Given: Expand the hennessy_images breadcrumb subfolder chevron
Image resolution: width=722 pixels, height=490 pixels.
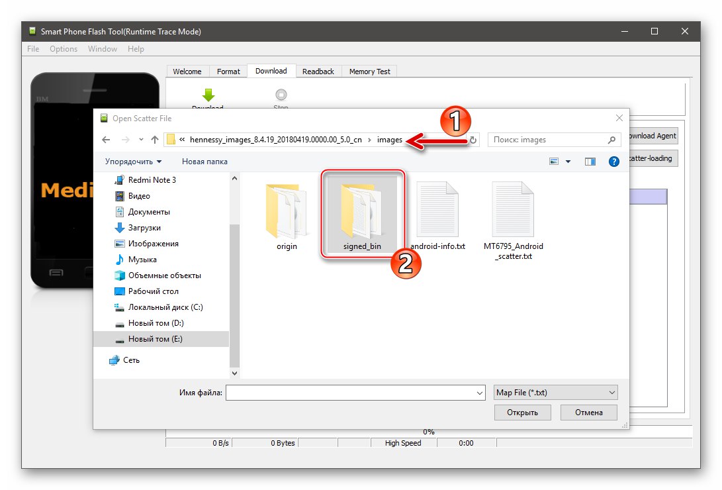Looking at the screenshot, I should click(x=369, y=140).
